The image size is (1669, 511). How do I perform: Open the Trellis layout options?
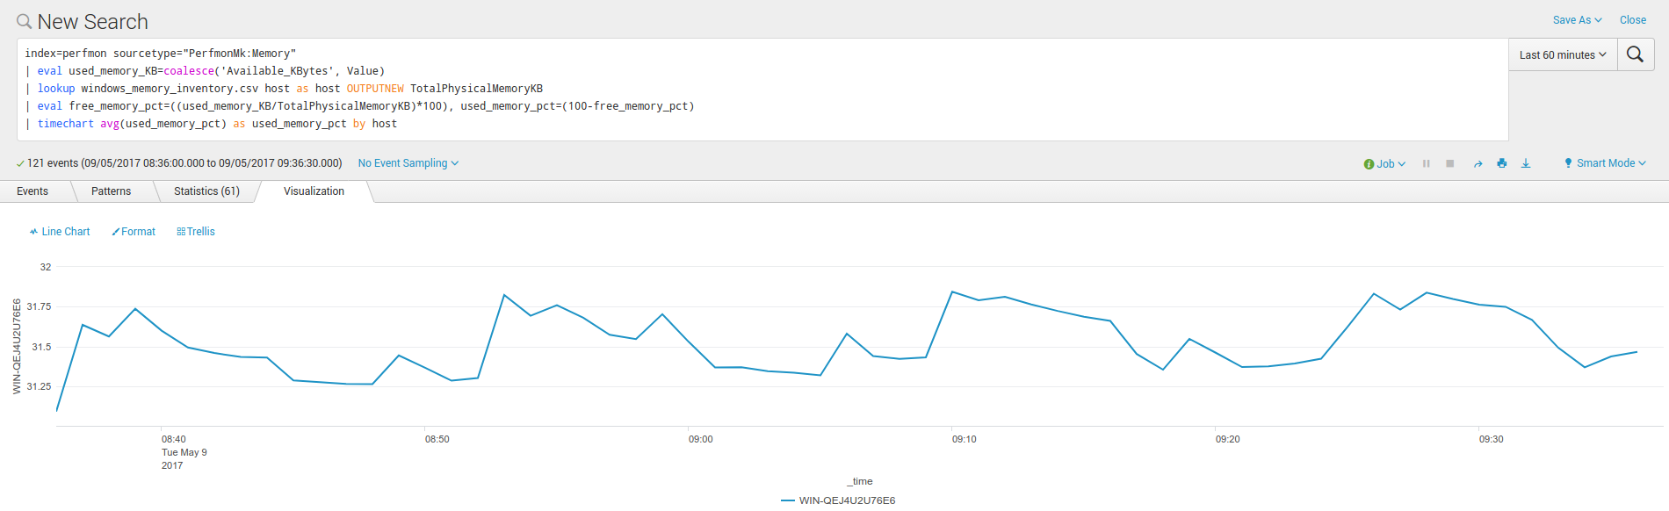click(196, 232)
